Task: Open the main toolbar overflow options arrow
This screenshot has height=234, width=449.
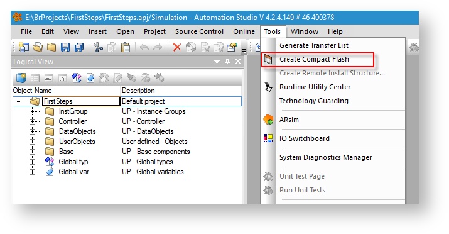Action: click(x=244, y=51)
